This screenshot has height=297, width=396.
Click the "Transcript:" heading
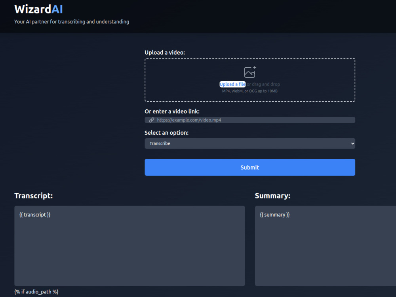coord(34,196)
